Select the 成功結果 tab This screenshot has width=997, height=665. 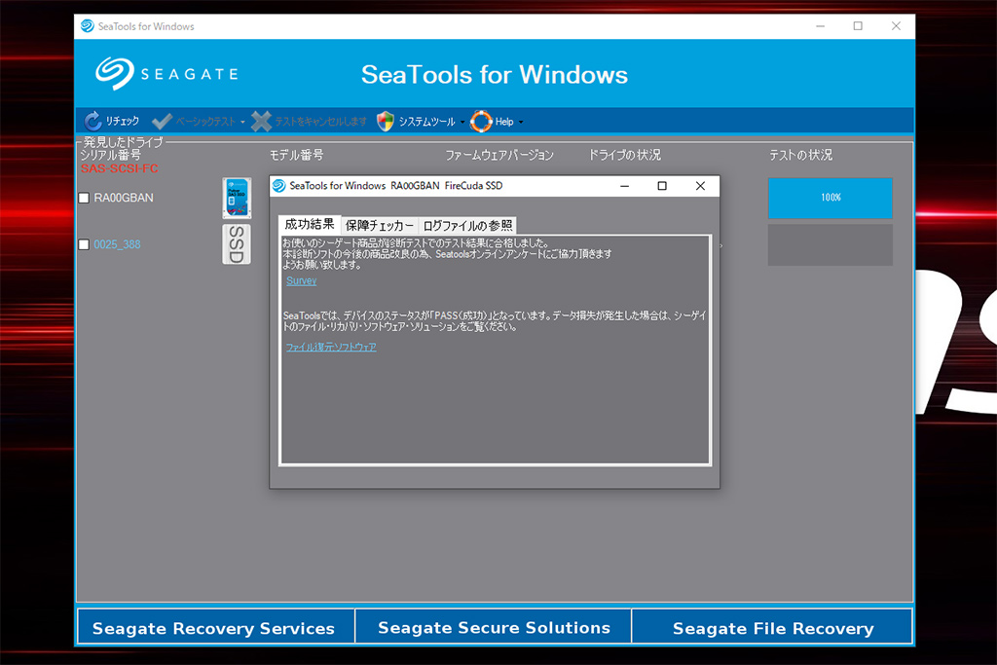point(310,224)
